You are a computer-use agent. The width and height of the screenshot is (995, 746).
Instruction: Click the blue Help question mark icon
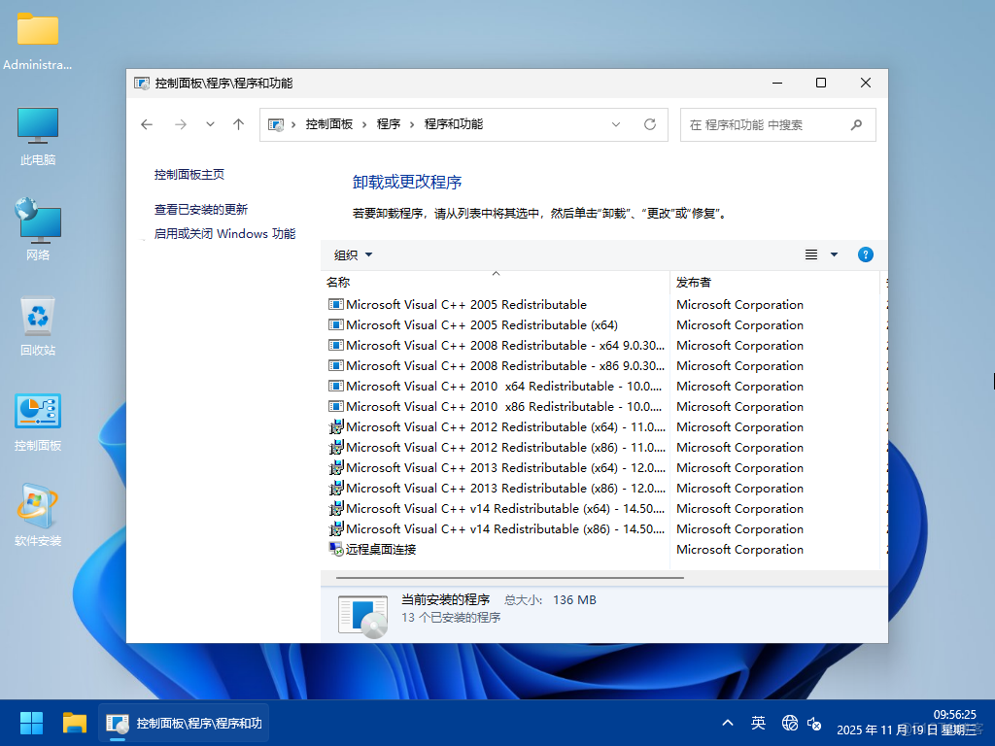point(865,254)
